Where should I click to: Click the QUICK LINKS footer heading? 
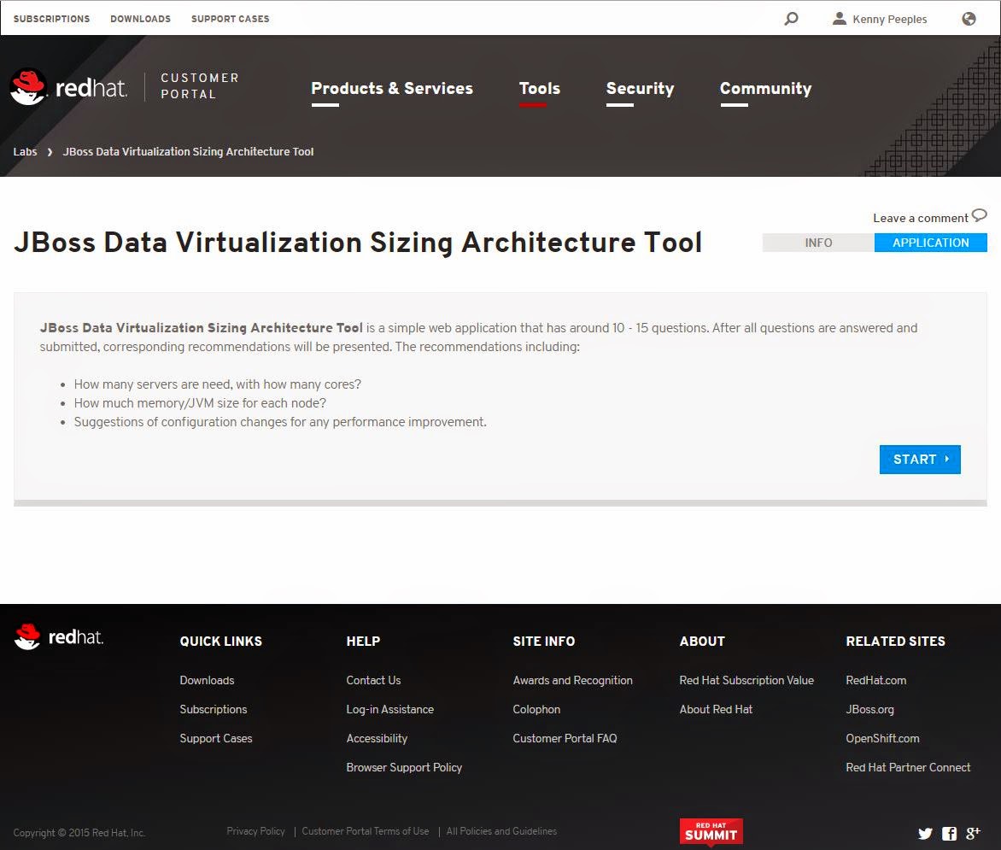pos(221,642)
